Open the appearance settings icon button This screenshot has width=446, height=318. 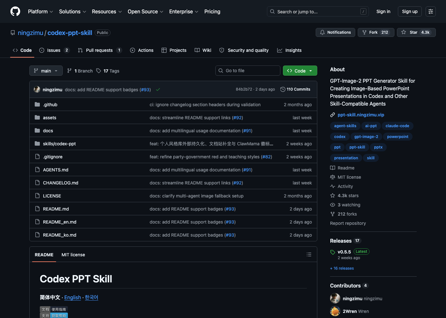pos(431,11)
